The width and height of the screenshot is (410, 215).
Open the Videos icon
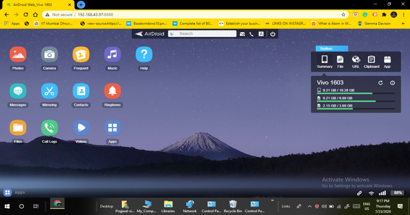[x=81, y=128]
